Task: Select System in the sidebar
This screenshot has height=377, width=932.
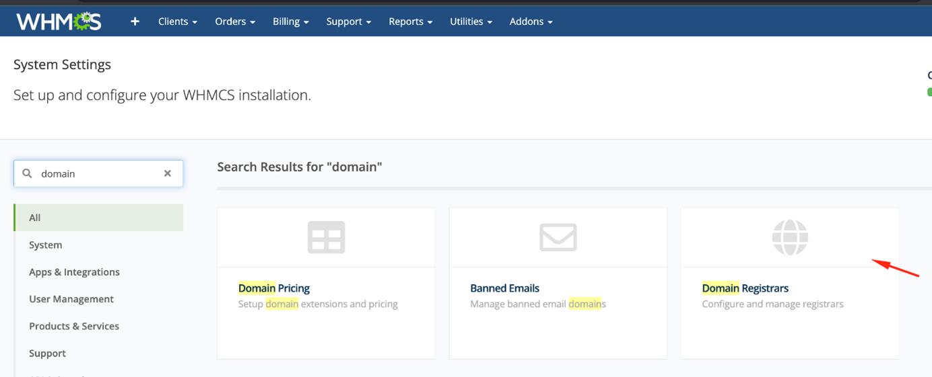Action: click(45, 245)
